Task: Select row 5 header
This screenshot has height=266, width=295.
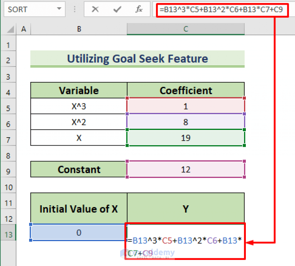Action: click(x=8, y=106)
